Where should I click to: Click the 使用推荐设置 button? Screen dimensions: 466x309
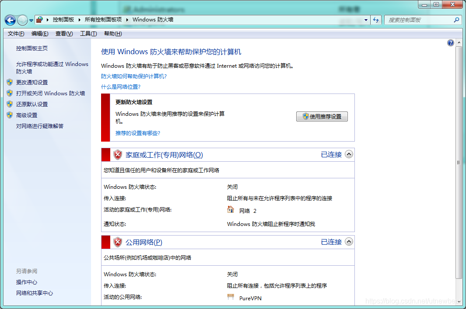click(x=322, y=116)
